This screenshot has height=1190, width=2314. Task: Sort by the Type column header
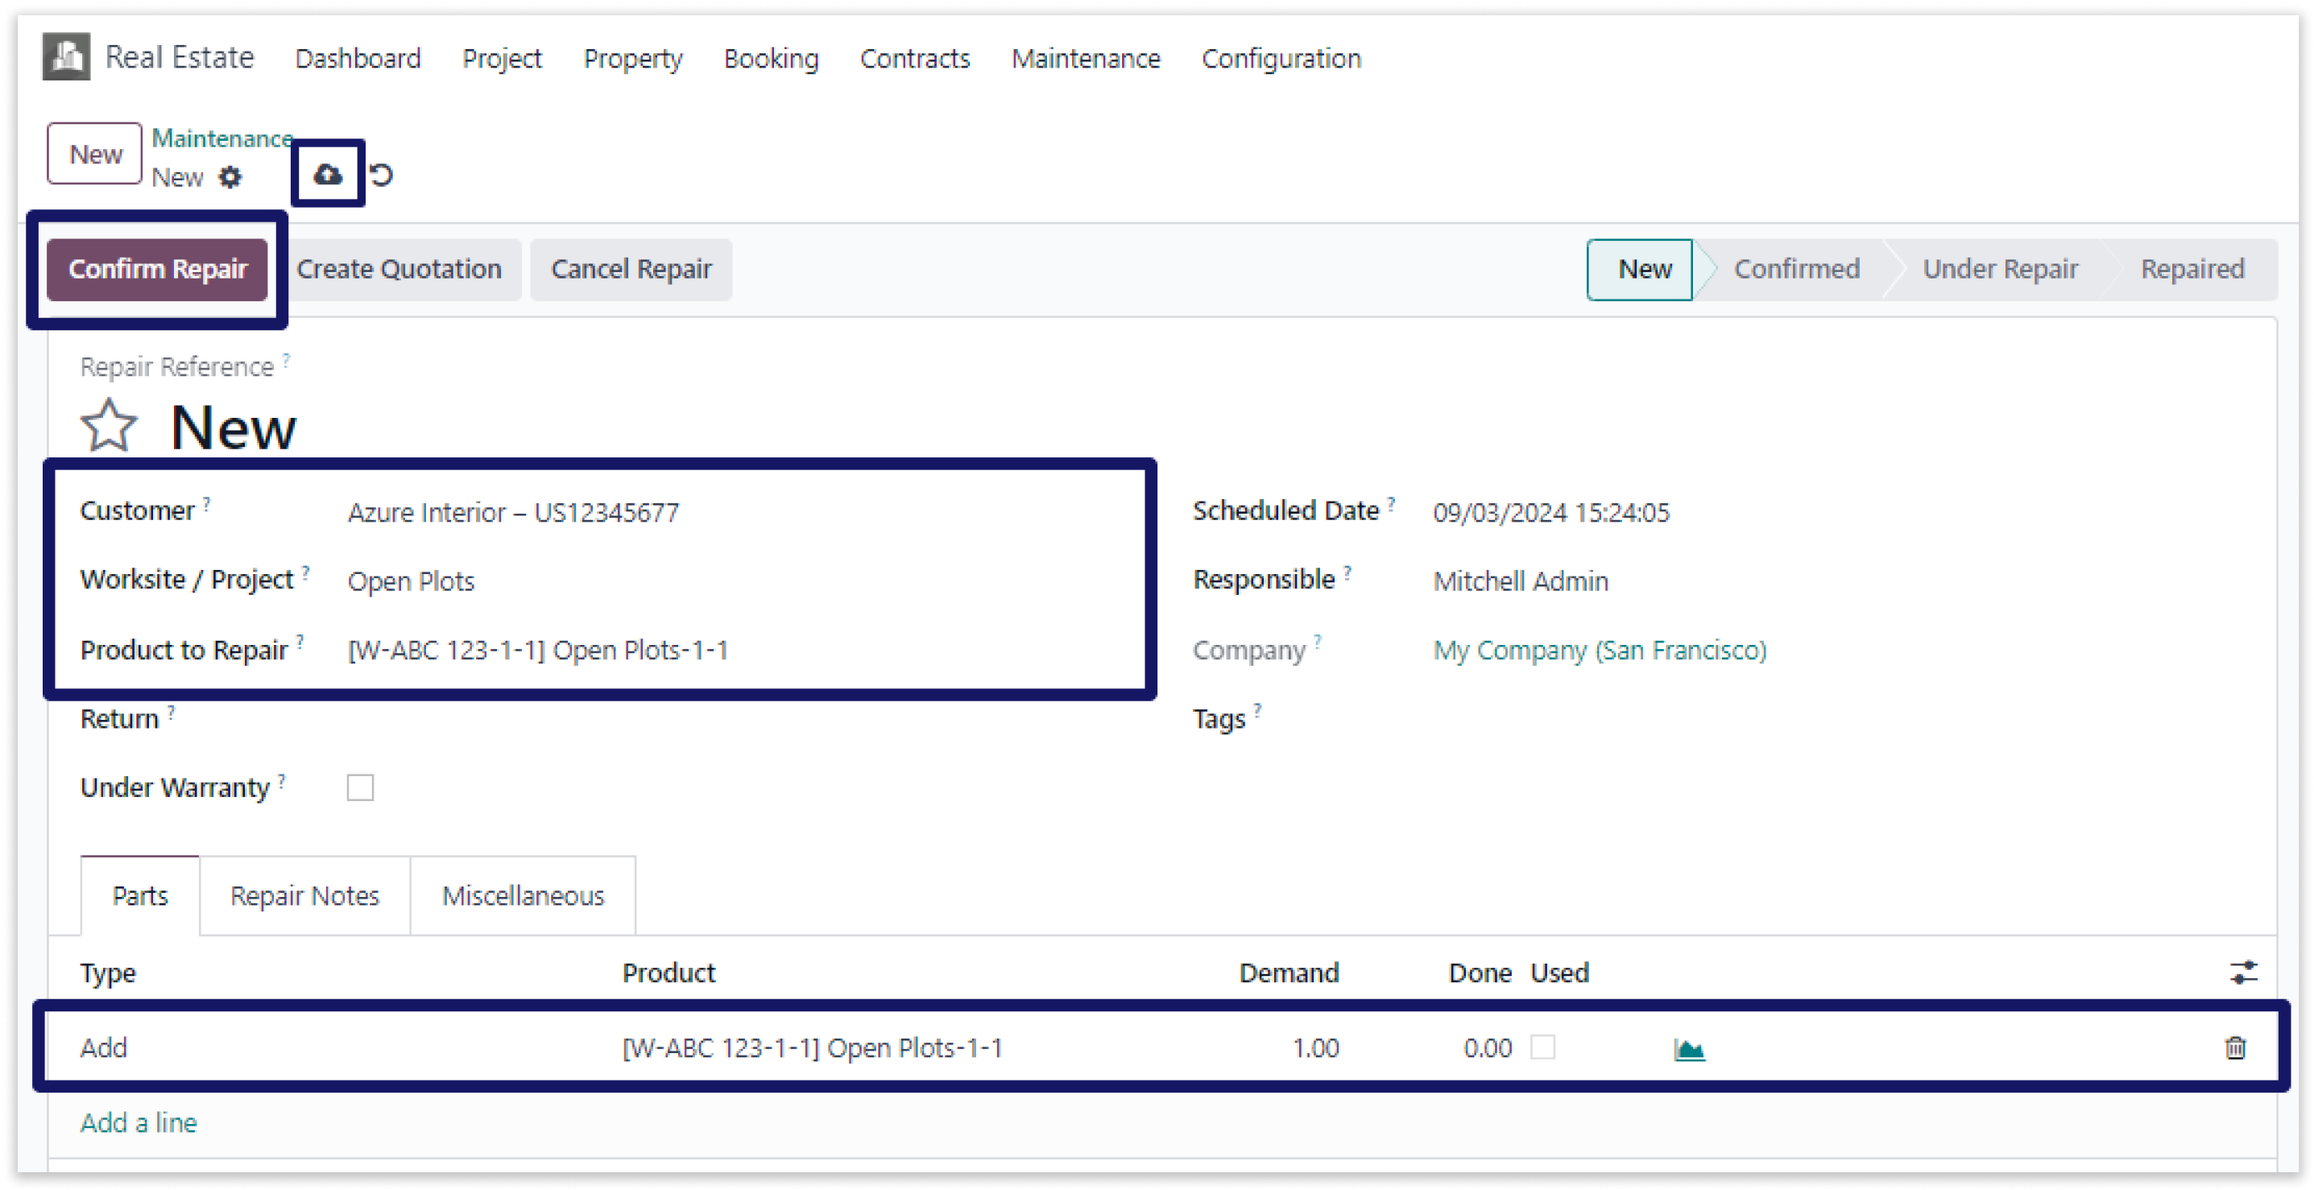point(108,973)
